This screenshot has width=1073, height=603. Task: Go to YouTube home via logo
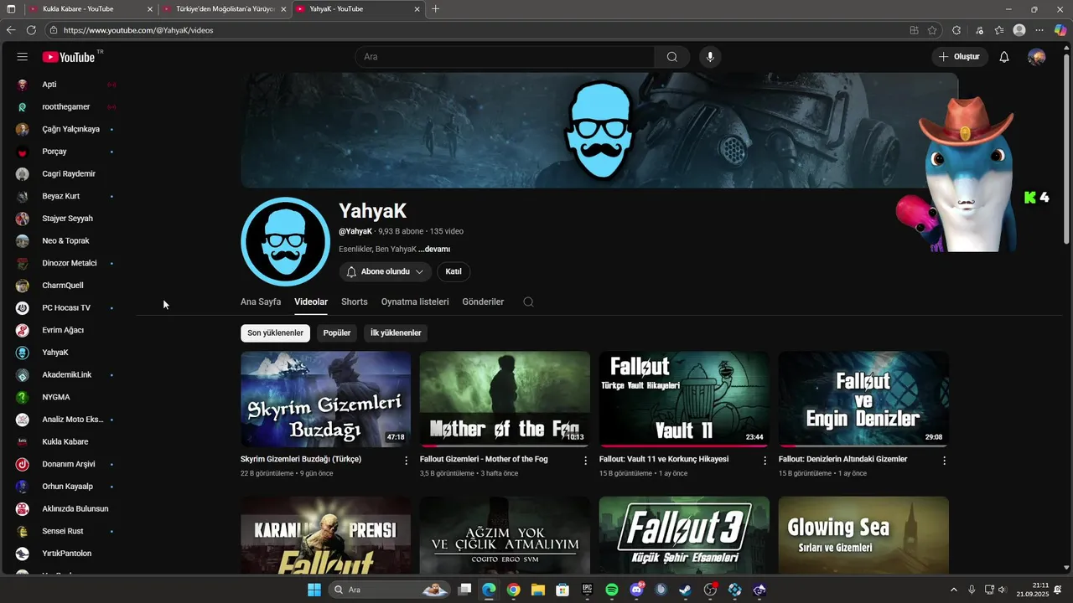point(68,57)
